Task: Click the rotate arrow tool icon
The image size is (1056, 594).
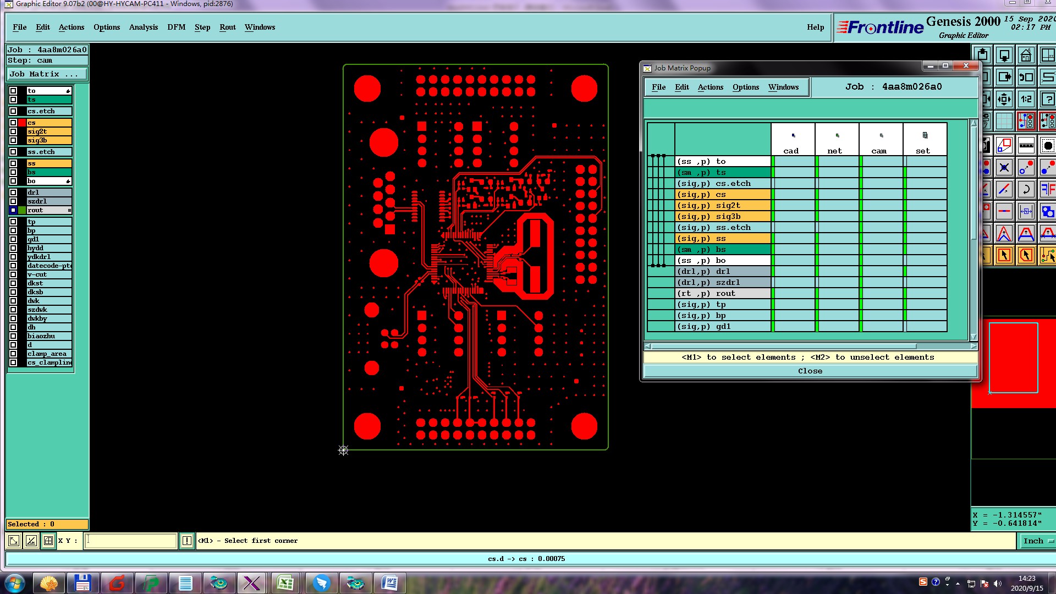Action: pos(1026,190)
